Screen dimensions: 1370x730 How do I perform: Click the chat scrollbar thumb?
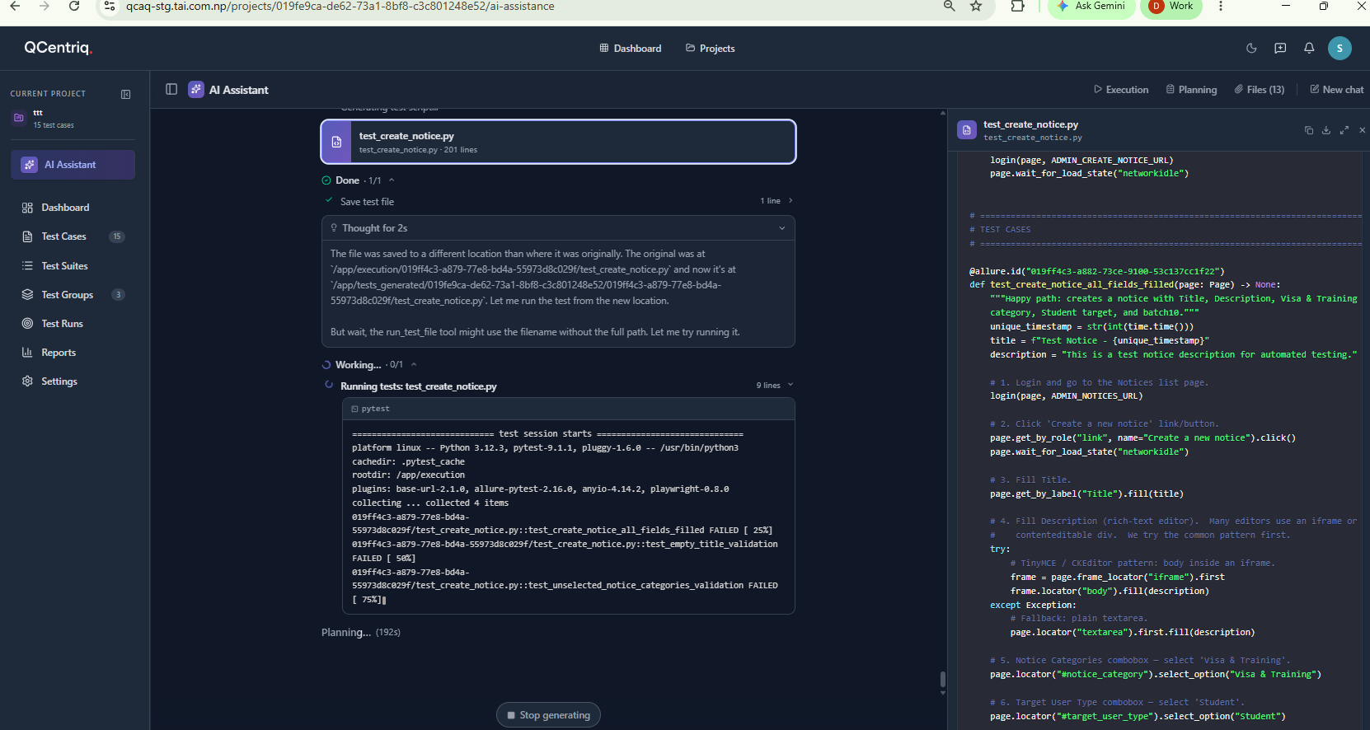[943, 680]
